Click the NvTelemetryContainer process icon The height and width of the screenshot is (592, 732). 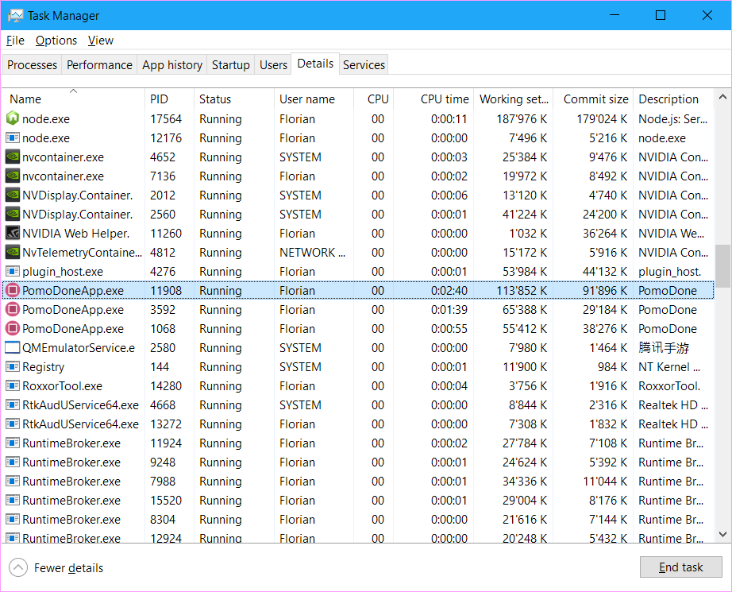point(13,253)
